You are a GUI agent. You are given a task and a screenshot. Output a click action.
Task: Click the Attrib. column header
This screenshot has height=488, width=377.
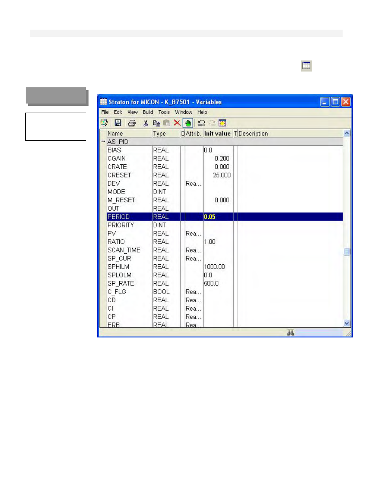pos(194,134)
